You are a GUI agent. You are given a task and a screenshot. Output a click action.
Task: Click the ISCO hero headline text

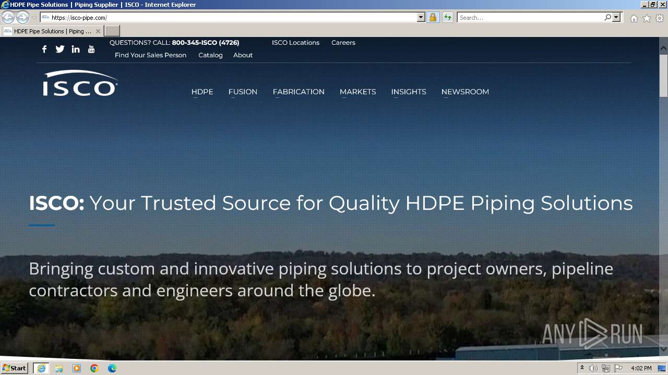pos(331,203)
